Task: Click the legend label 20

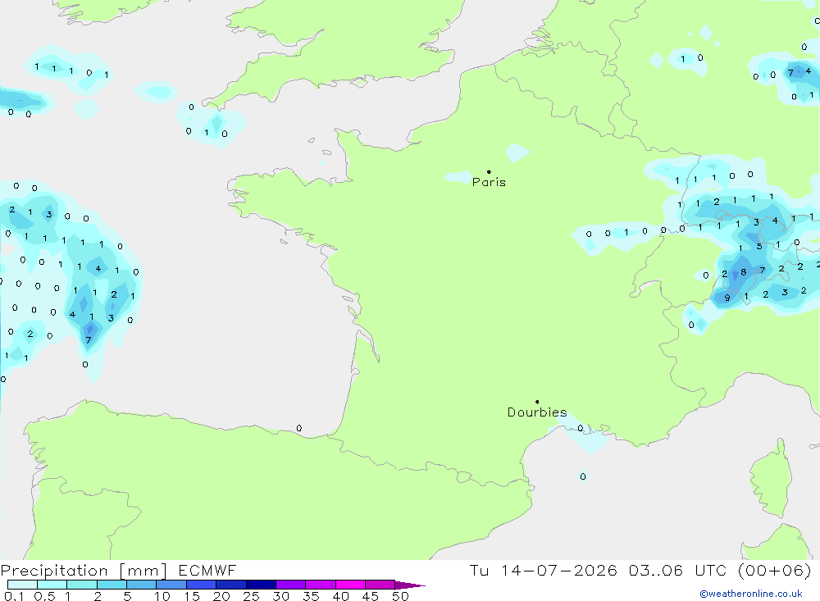Action: click(221, 596)
